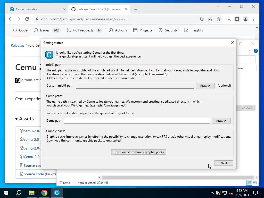Open the Pull requests tab

pos(85,30)
